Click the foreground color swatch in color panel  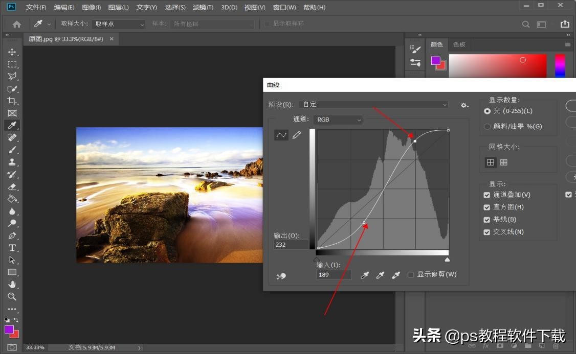pyautogui.click(x=436, y=60)
